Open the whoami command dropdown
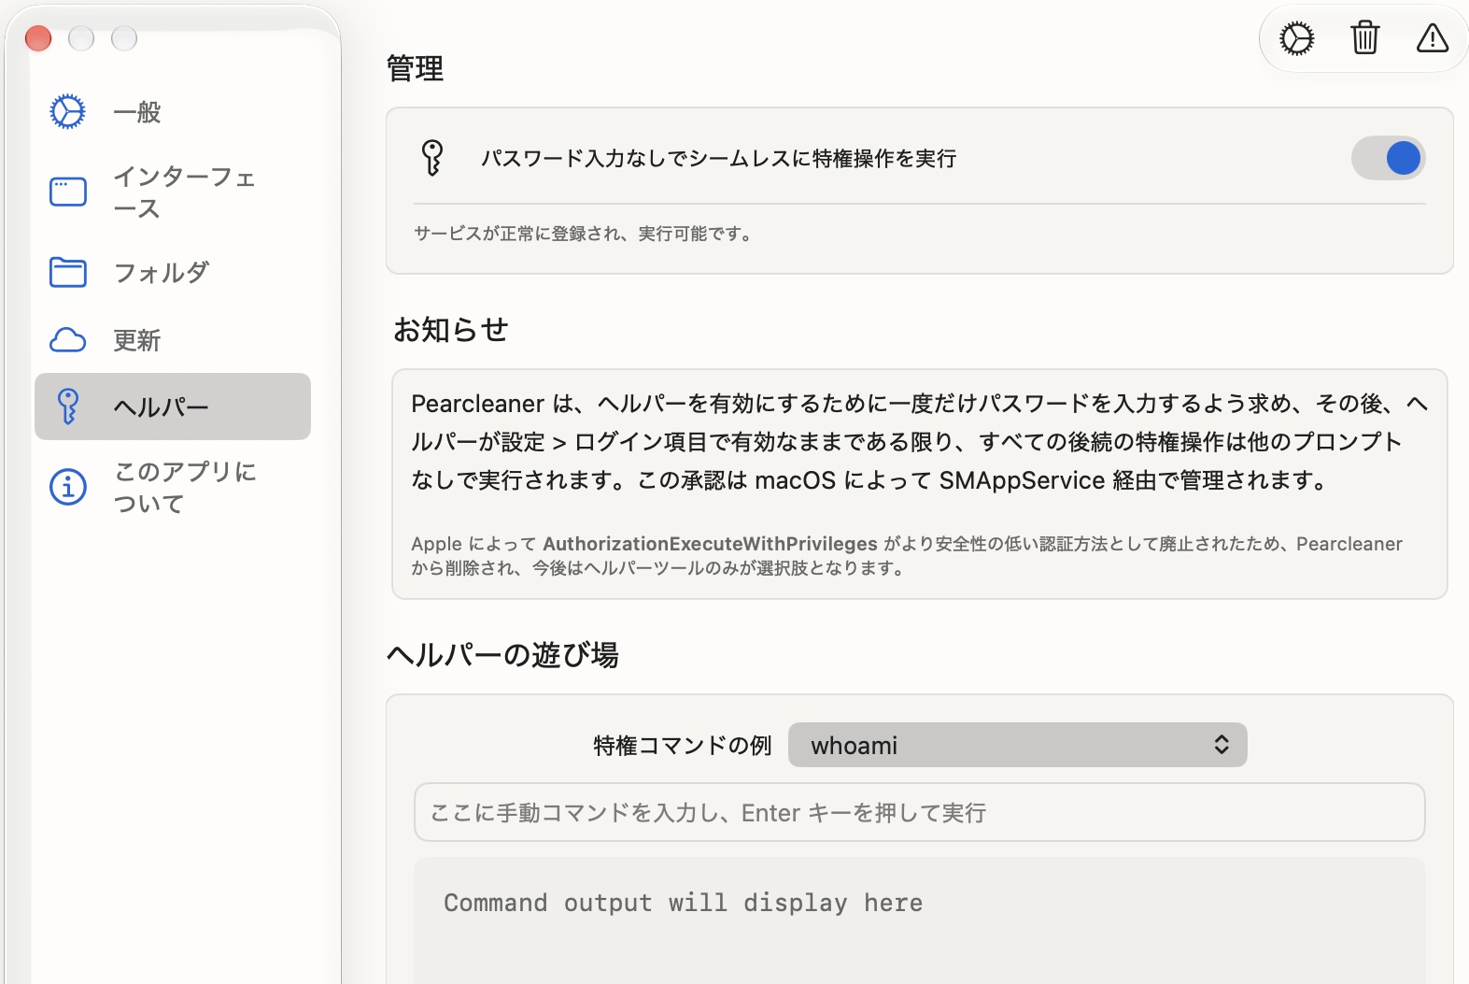 pyautogui.click(x=1018, y=745)
